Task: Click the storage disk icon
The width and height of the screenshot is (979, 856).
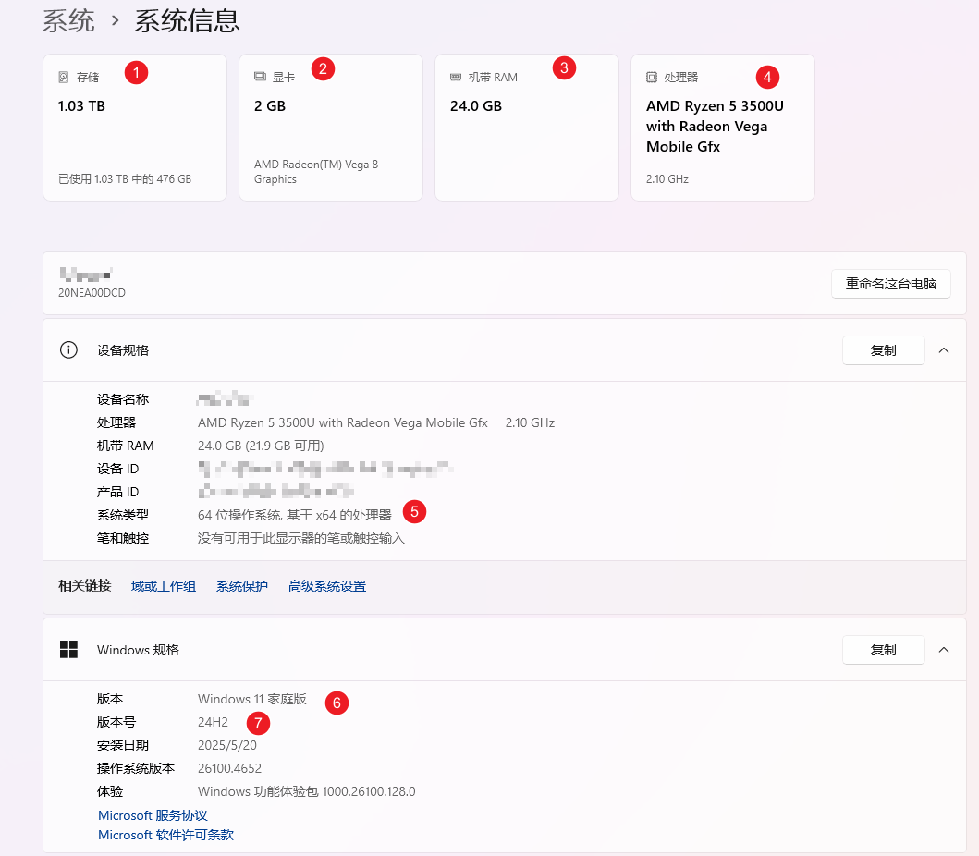Action: (x=63, y=78)
